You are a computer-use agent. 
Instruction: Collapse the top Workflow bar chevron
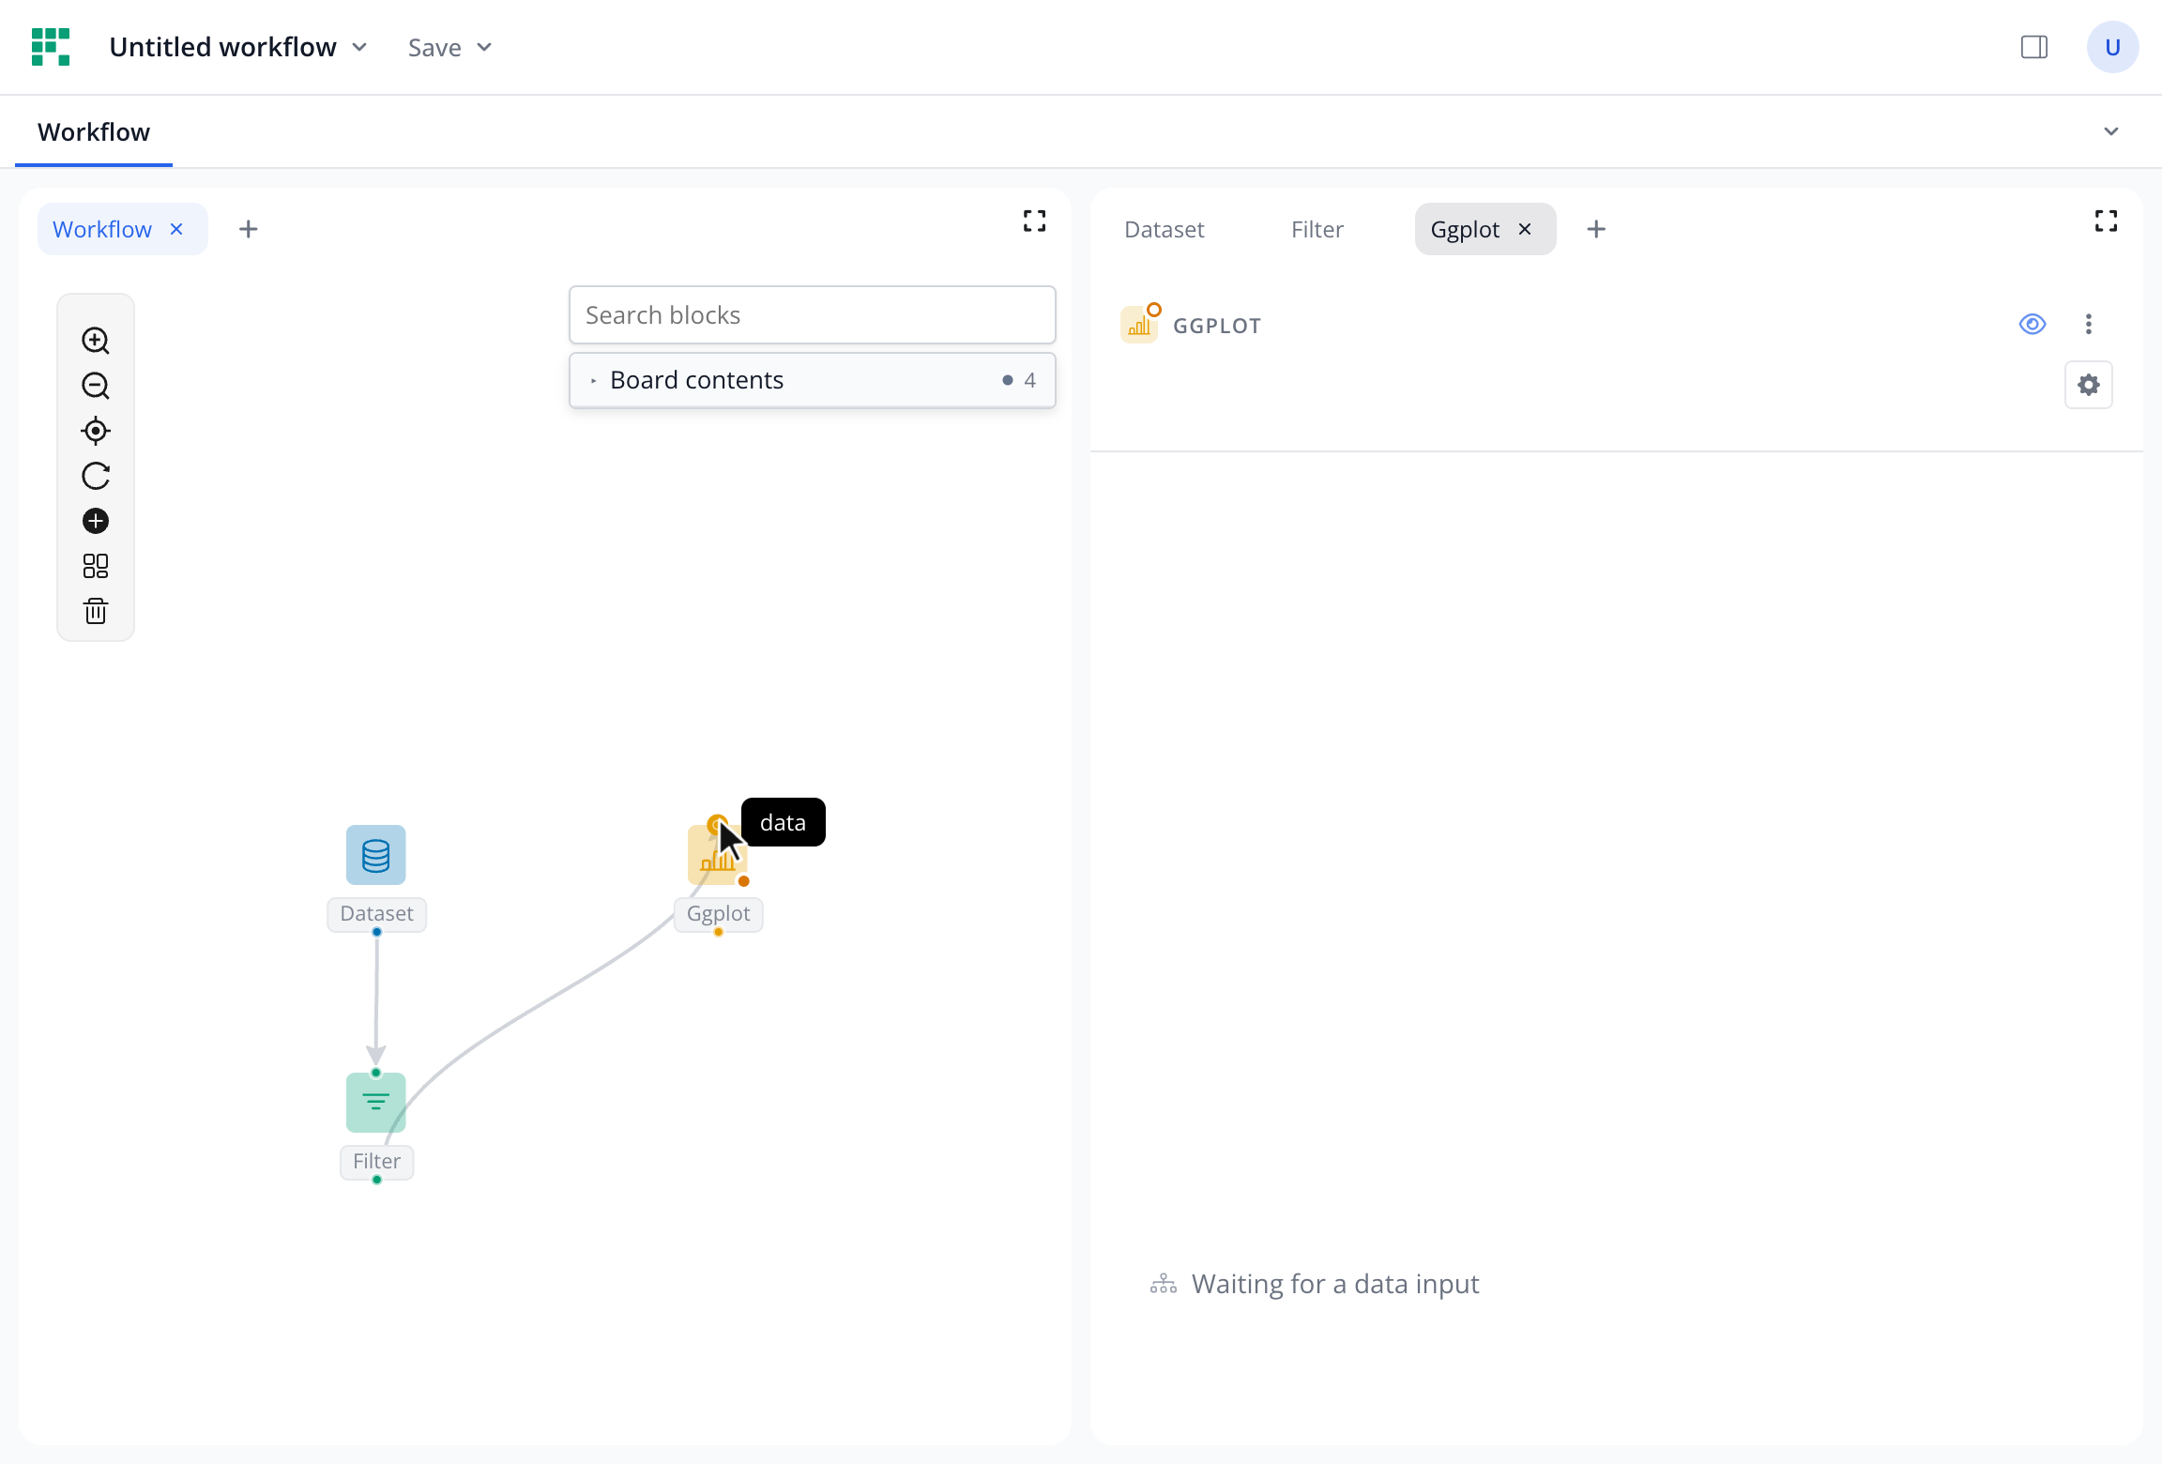click(x=2111, y=131)
